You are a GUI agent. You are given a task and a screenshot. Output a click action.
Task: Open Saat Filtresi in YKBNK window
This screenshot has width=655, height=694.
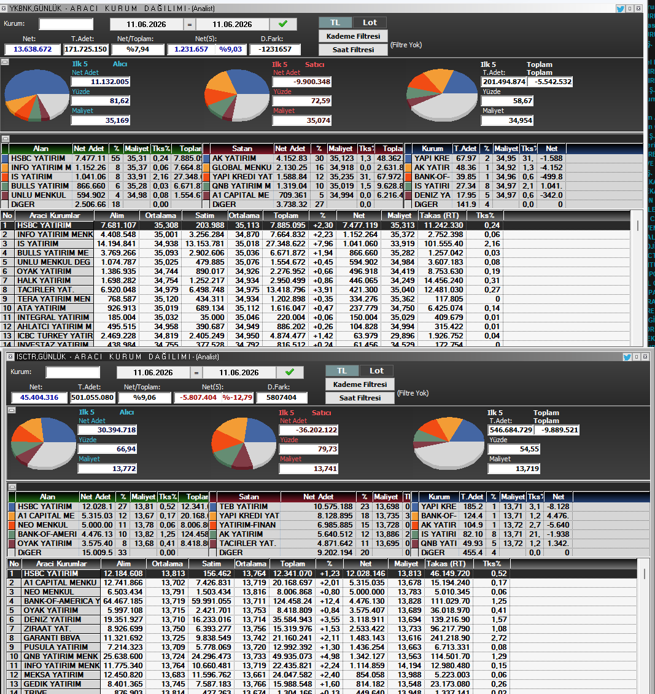(353, 50)
